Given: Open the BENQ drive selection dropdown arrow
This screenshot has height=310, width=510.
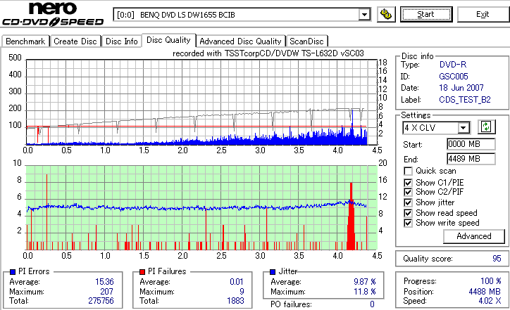Looking at the screenshot, I should click(364, 15).
